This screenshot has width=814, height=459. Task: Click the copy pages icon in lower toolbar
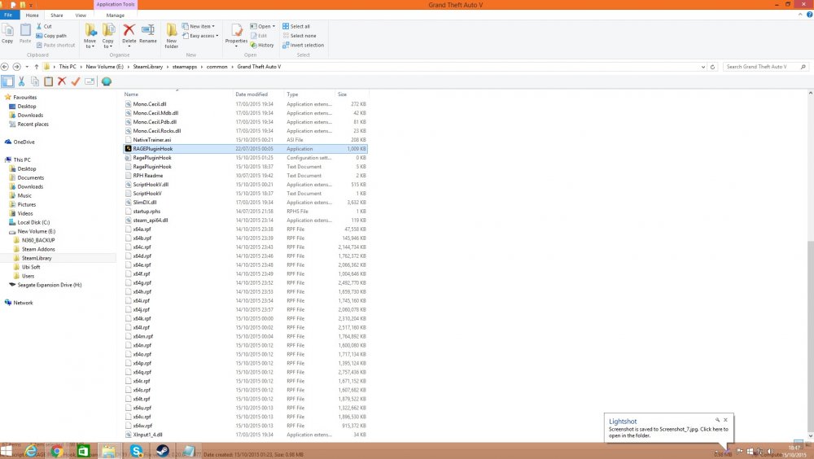click(35, 81)
